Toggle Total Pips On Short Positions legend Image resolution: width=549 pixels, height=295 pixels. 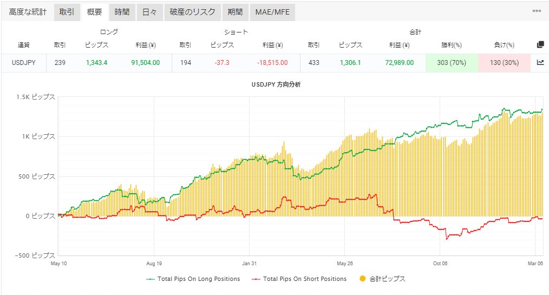point(299,279)
